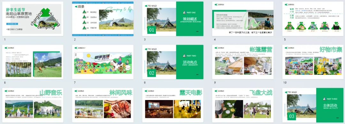The height and width of the screenshot is (124, 345).
Task: Click slide number label "1"
Action: (4, 39)
